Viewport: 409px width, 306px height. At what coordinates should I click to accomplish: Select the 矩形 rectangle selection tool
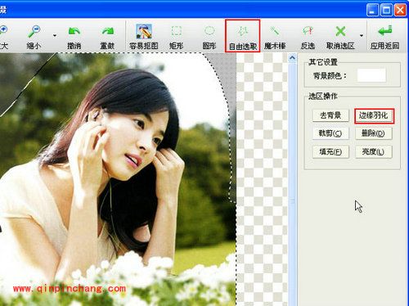click(176, 37)
